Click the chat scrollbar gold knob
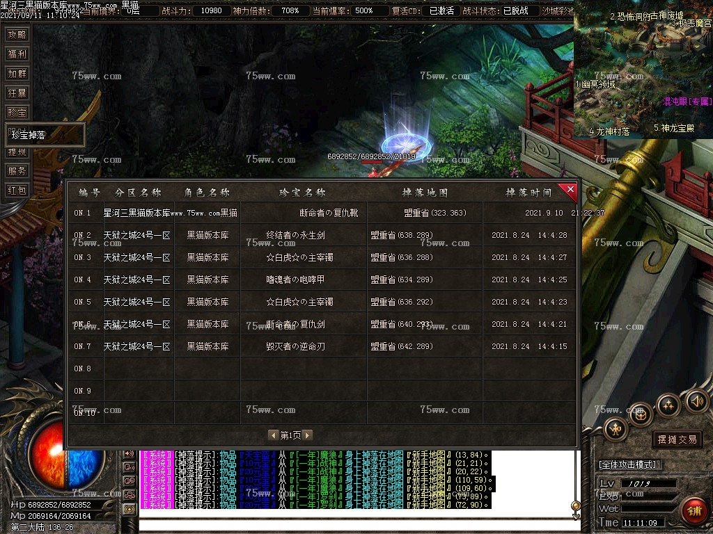The width and height of the screenshot is (713, 534). point(576,505)
